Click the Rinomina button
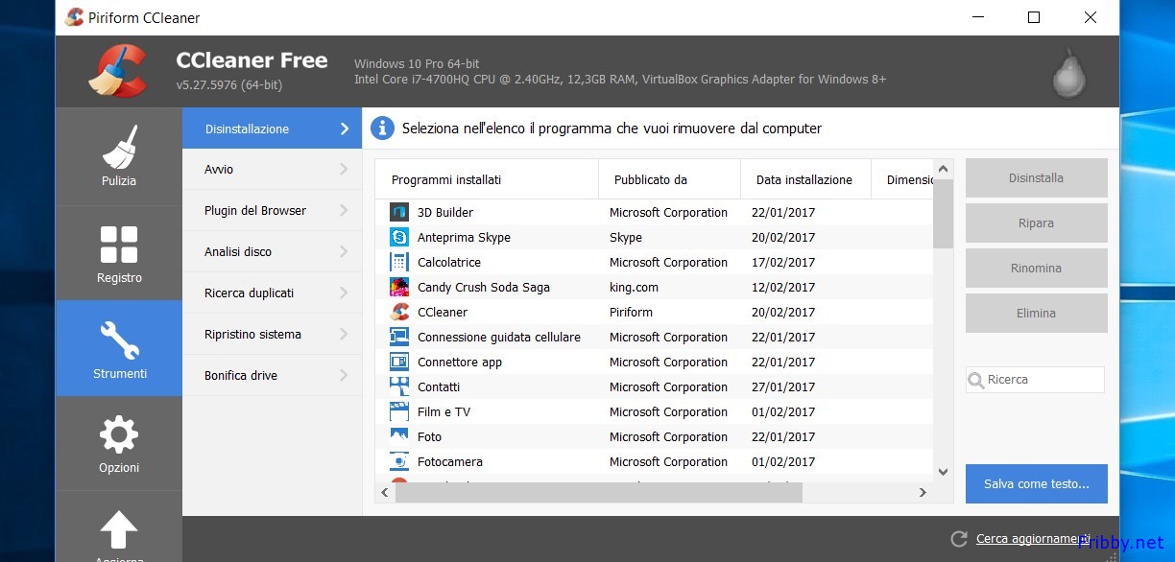The image size is (1175, 562). coord(1036,269)
